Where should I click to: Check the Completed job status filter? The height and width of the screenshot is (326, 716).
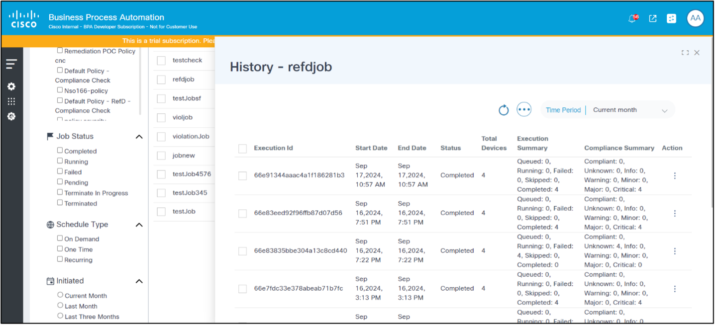pos(60,150)
